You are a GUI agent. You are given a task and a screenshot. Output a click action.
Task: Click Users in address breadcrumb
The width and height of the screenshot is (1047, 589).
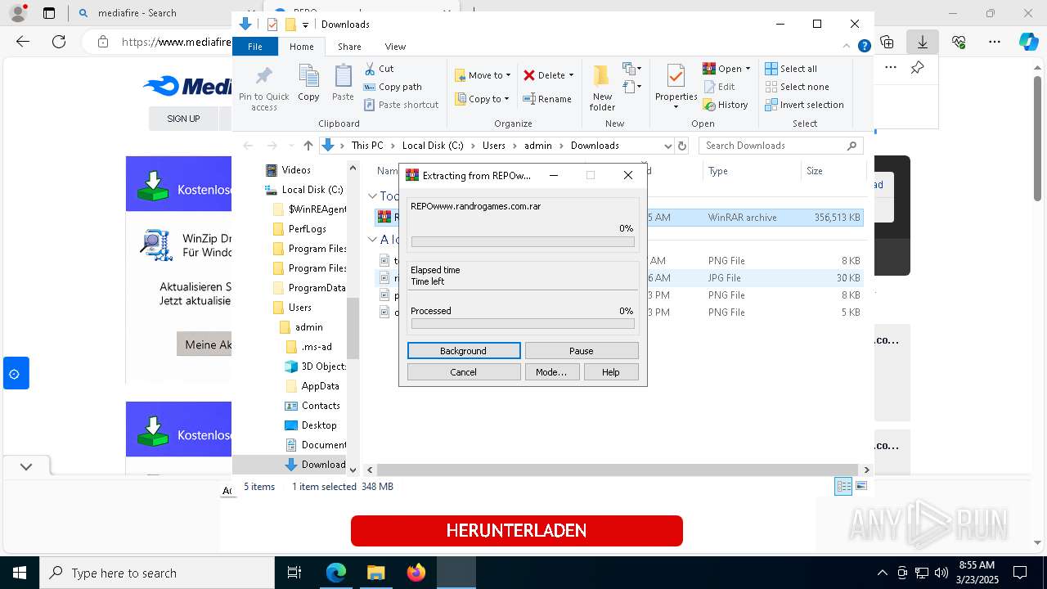click(x=493, y=146)
